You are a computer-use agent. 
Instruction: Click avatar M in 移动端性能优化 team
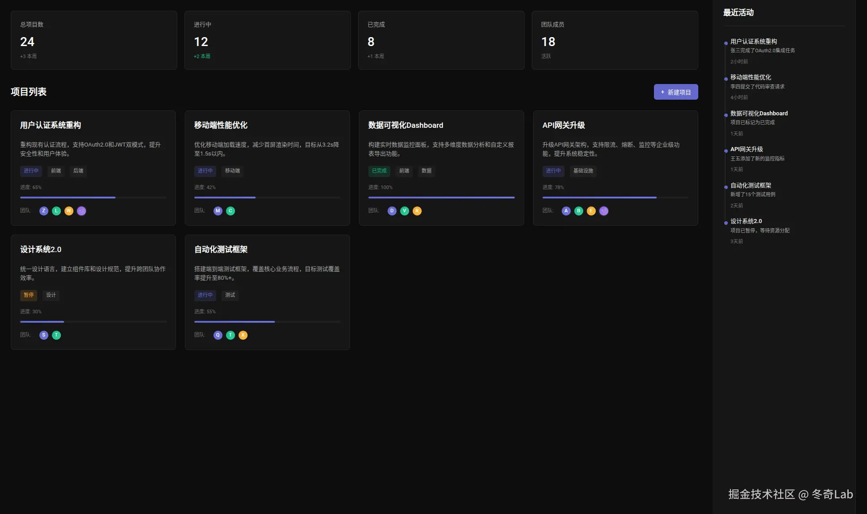[x=218, y=211]
